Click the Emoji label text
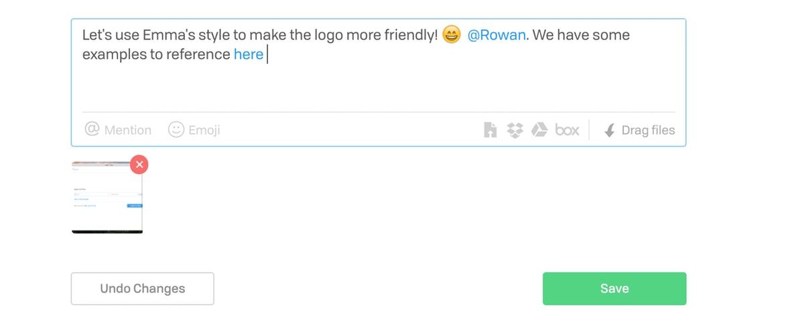This screenshot has height=336, width=804. (x=204, y=130)
